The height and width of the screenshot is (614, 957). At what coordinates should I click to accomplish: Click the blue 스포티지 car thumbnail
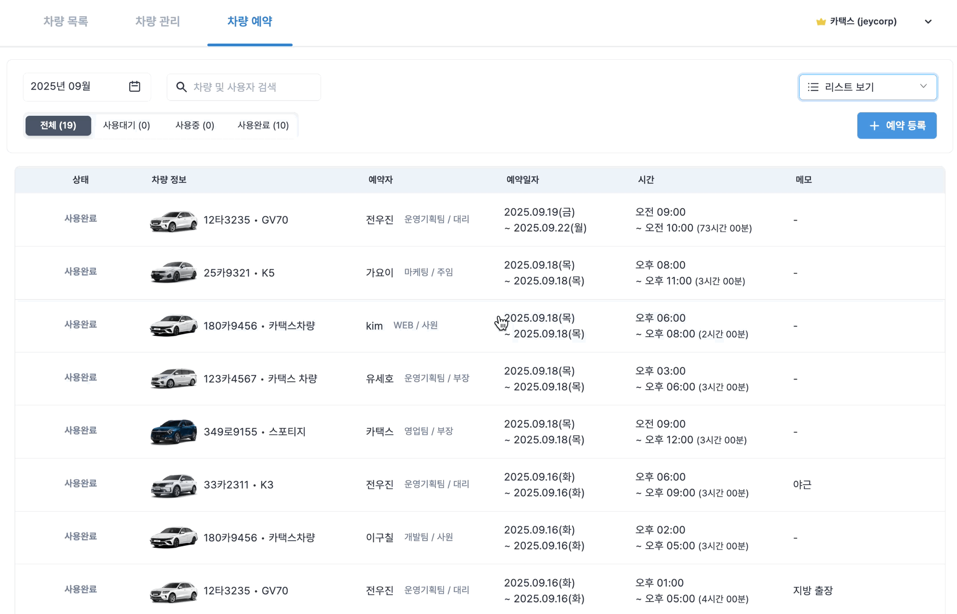pyautogui.click(x=173, y=431)
